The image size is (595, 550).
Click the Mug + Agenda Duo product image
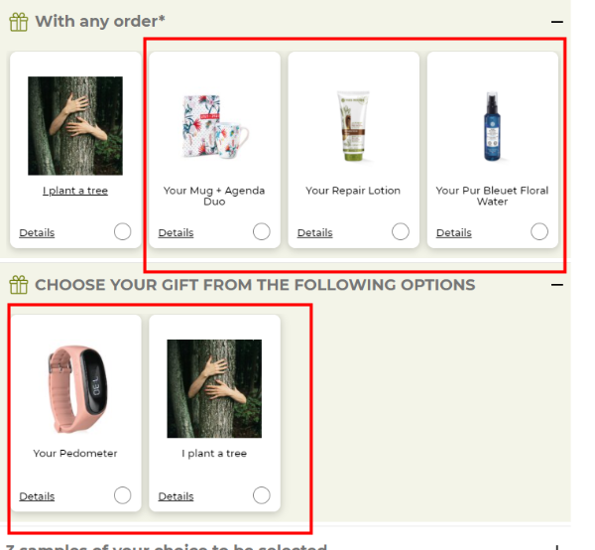point(214,126)
